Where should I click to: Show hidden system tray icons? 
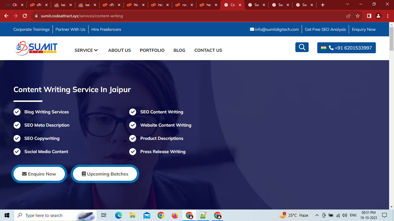[317, 215]
